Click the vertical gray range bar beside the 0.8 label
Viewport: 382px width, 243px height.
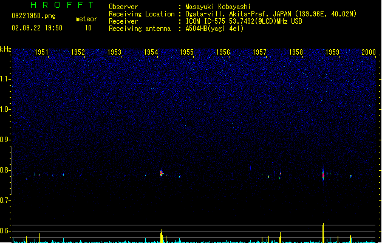[12, 171]
